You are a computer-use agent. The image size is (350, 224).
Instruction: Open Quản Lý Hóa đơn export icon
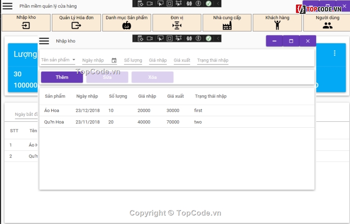click(76, 25)
